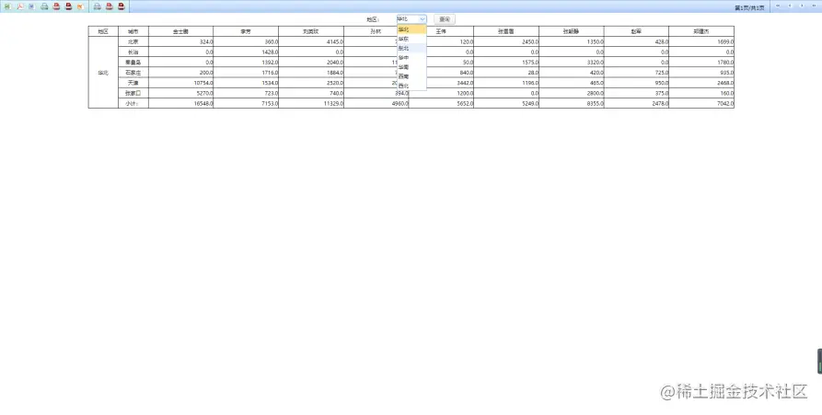Viewport: 822px width, 415px height.
Task: Select highlighted 华北 option in dropdown list
Action: pyautogui.click(x=411, y=29)
